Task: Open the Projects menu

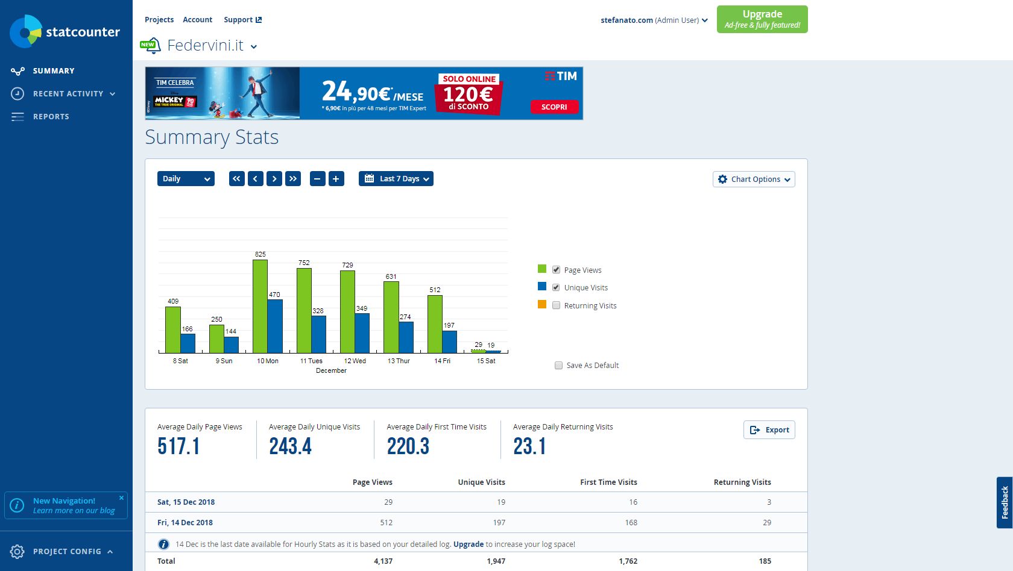Action: (x=159, y=20)
